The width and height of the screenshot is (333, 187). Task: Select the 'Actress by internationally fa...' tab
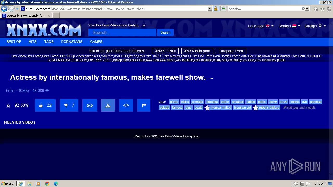26,16
